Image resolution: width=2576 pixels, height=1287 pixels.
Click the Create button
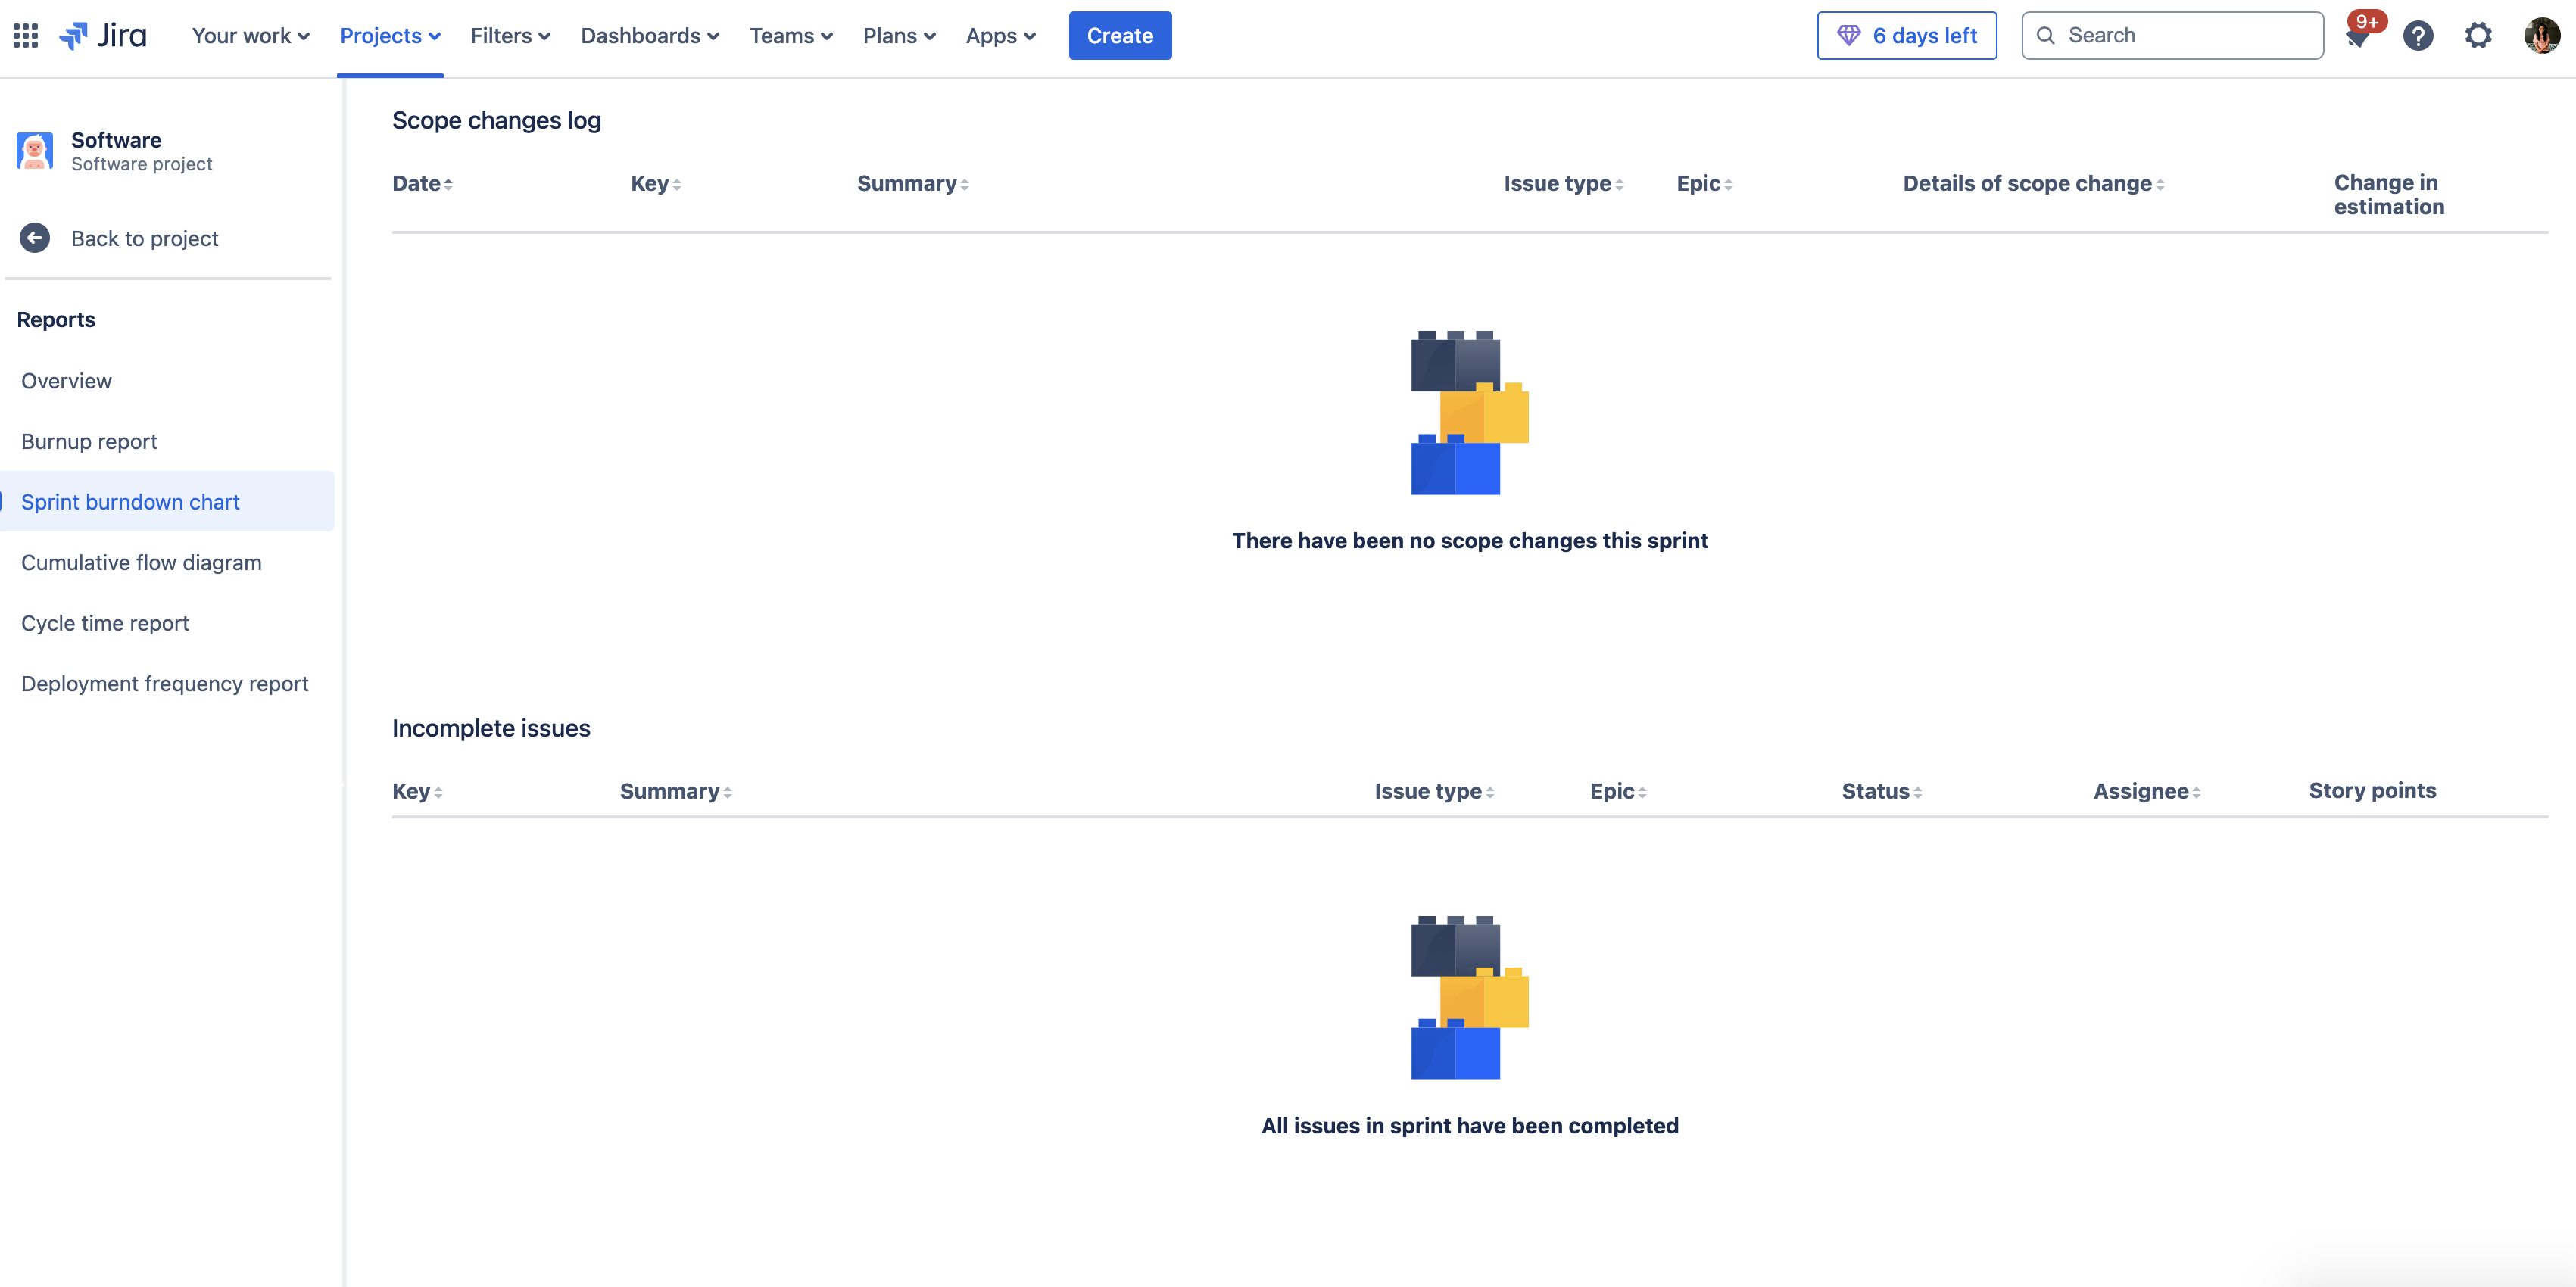[x=1119, y=36]
